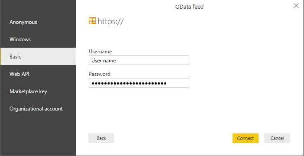The width and height of the screenshot is (304, 156).
Task: Close the OData feed dialog
Action: 296,6
